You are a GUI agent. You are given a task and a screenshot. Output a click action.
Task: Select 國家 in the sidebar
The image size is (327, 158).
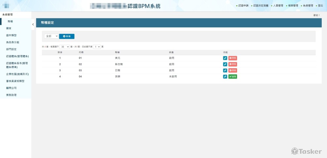9,28
